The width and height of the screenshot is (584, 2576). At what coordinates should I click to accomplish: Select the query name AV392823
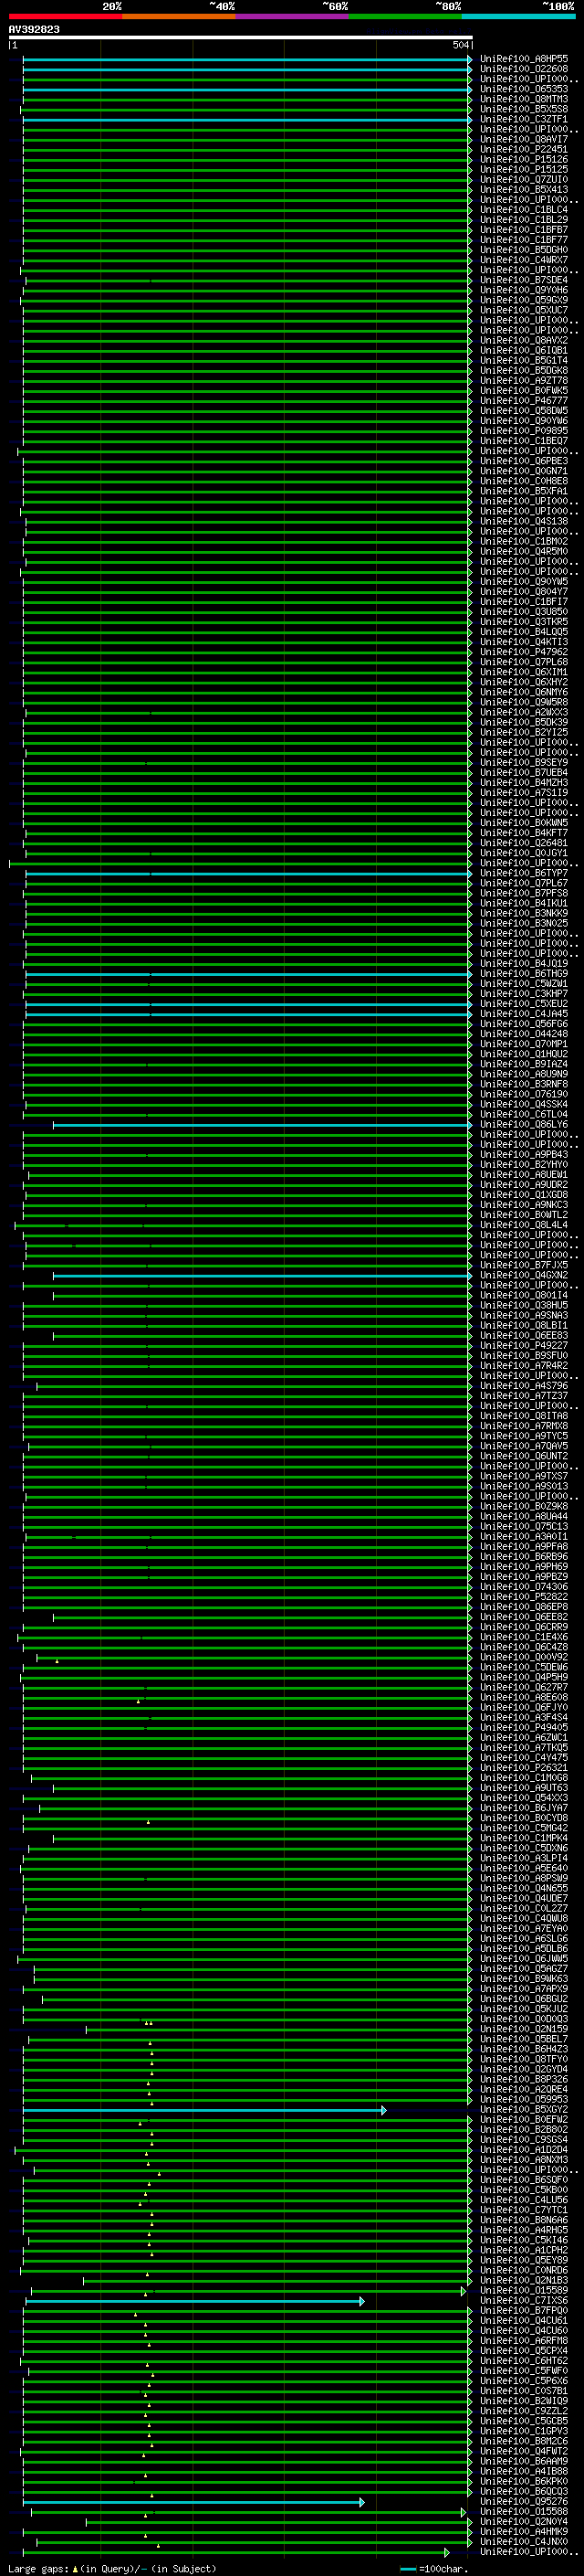(x=34, y=29)
